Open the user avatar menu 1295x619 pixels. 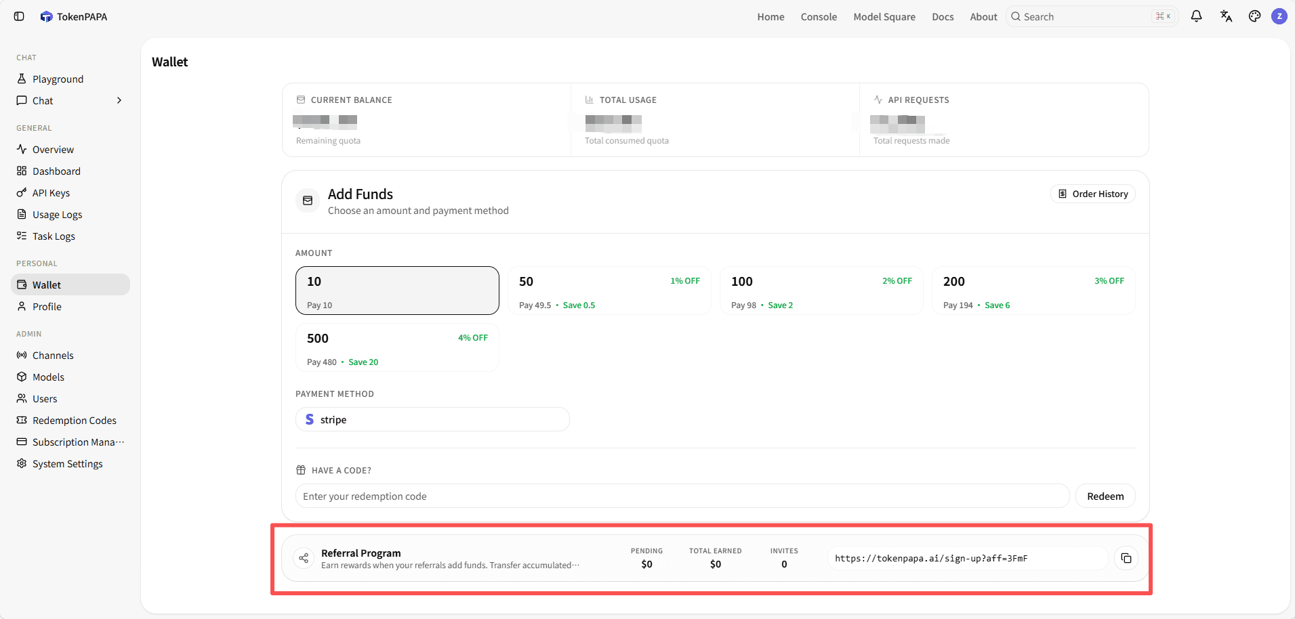tap(1279, 16)
